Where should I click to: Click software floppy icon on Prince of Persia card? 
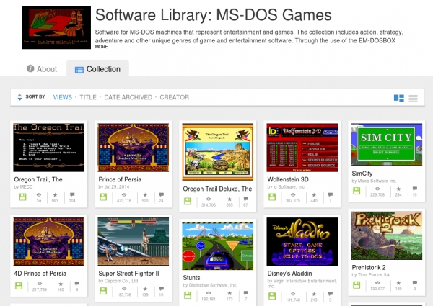103,197
